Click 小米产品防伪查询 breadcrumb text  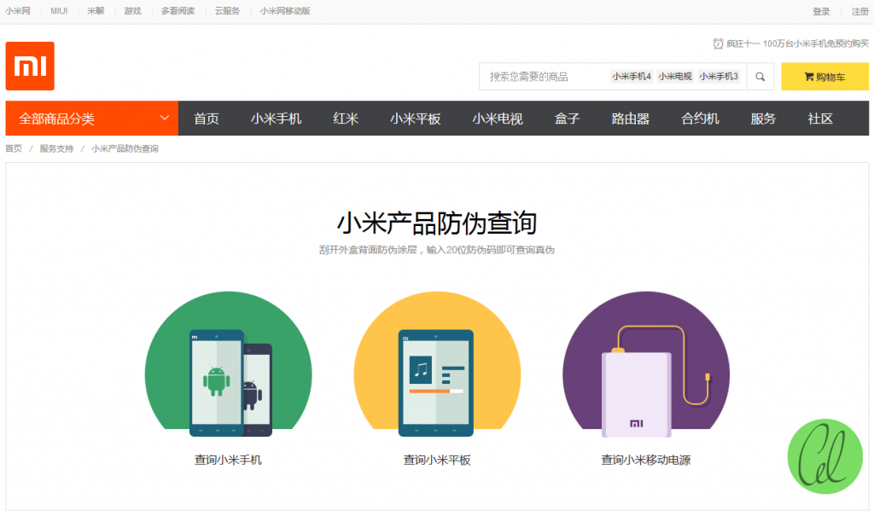coord(125,148)
